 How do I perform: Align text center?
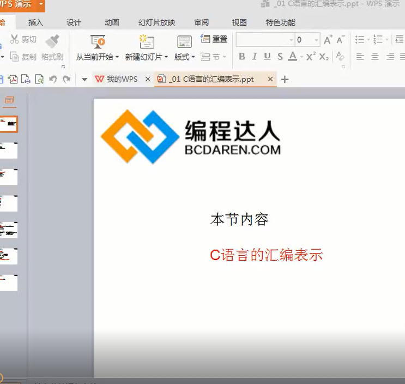(x=375, y=56)
